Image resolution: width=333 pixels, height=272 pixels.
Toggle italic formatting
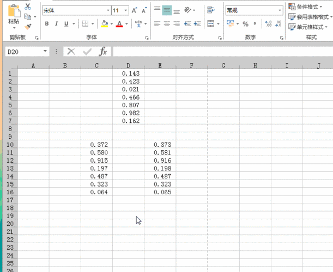click(57, 23)
